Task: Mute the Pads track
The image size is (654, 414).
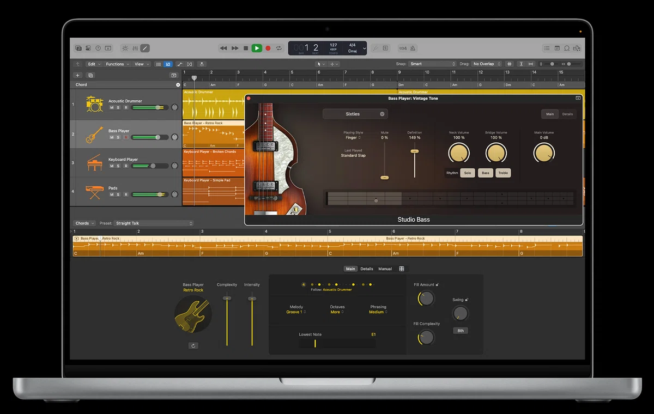Action: (x=112, y=194)
